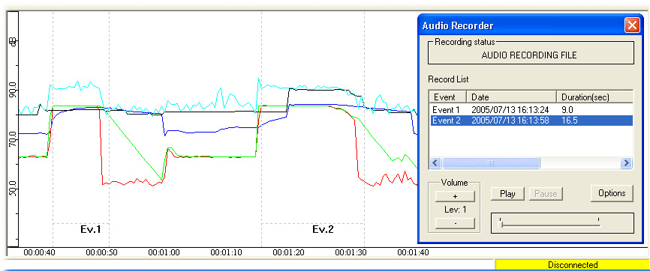Click the horizontal scrollbar thumb in record list
This screenshot has width=650, height=271.
pos(491,163)
